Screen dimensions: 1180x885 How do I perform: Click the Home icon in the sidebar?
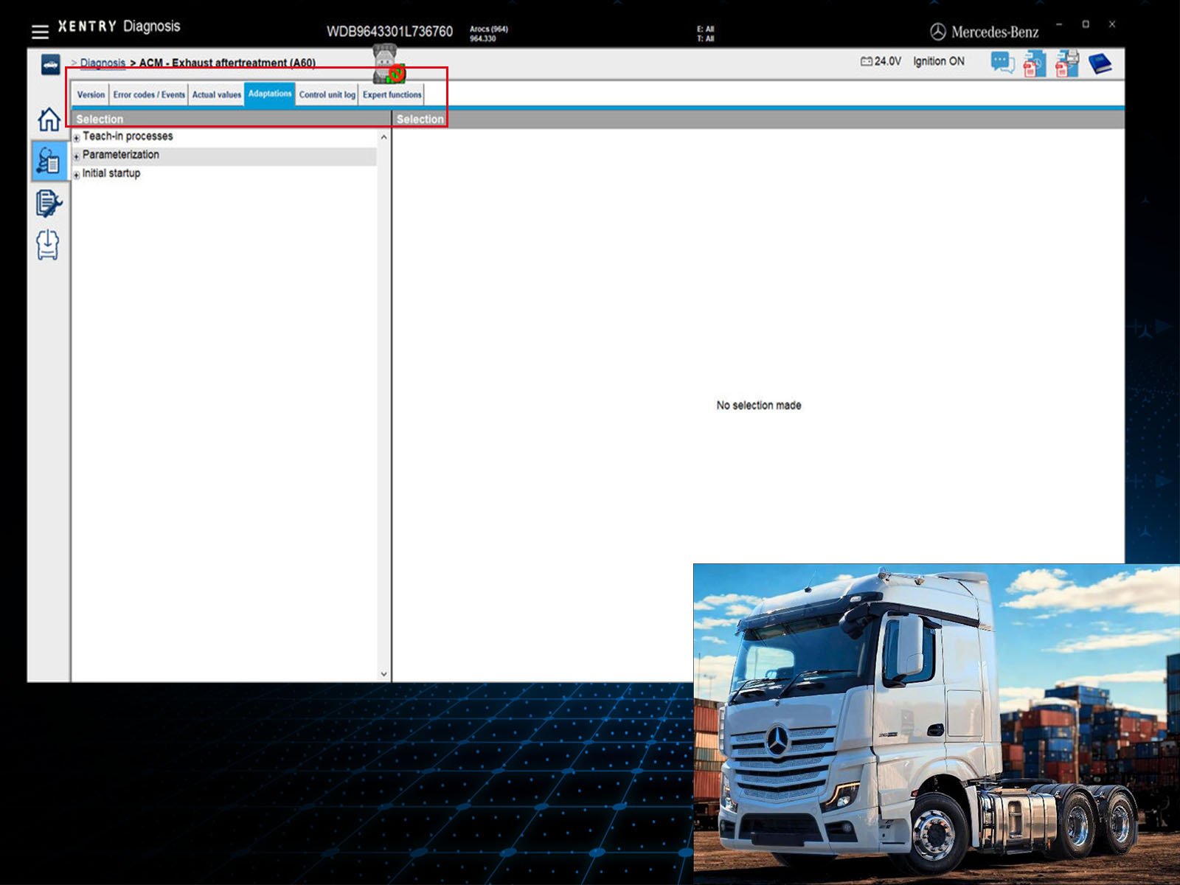pos(49,119)
